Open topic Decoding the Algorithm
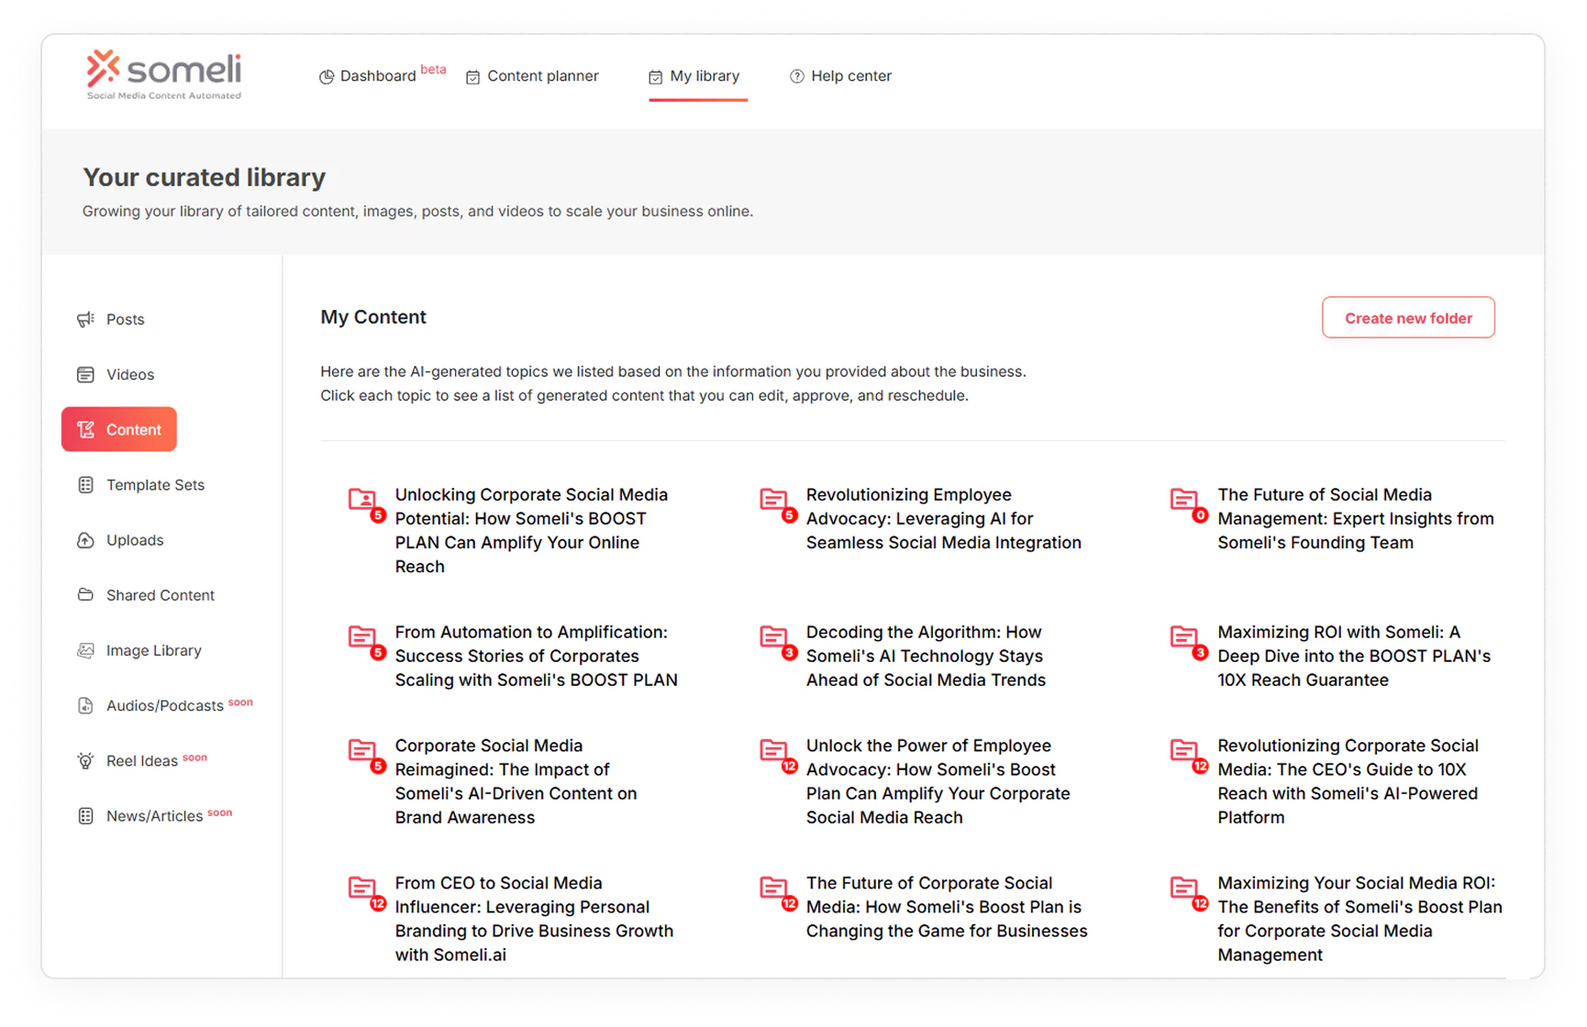The width and height of the screenshot is (1587, 1027). [926, 656]
